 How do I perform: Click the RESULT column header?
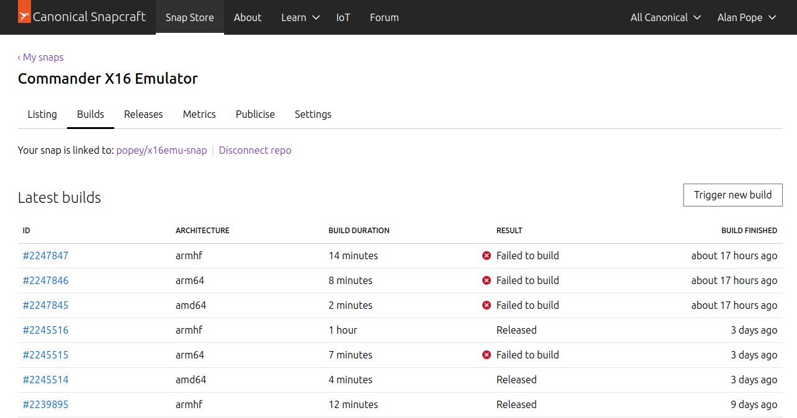pyautogui.click(x=509, y=231)
